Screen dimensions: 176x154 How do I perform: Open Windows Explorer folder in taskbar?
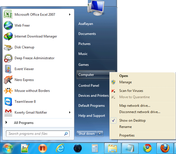112,149
